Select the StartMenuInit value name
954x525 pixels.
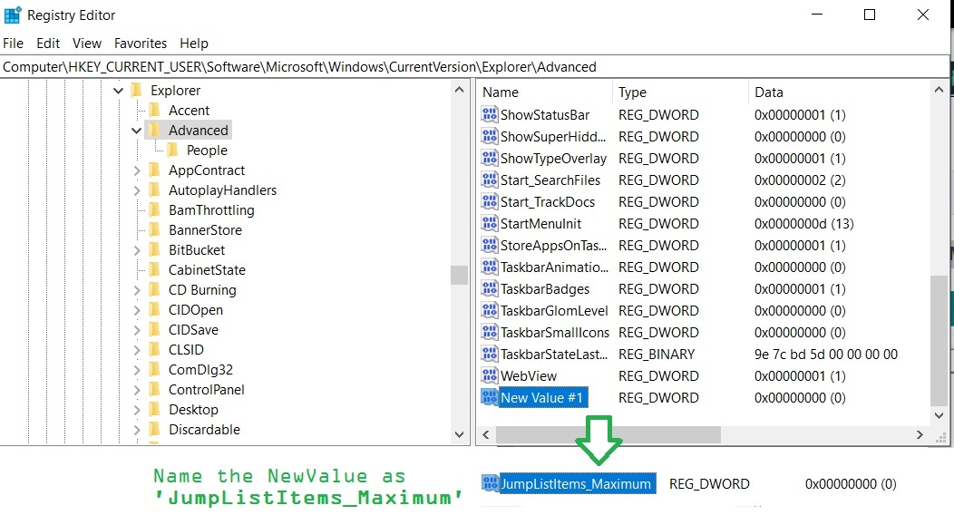point(540,223)
